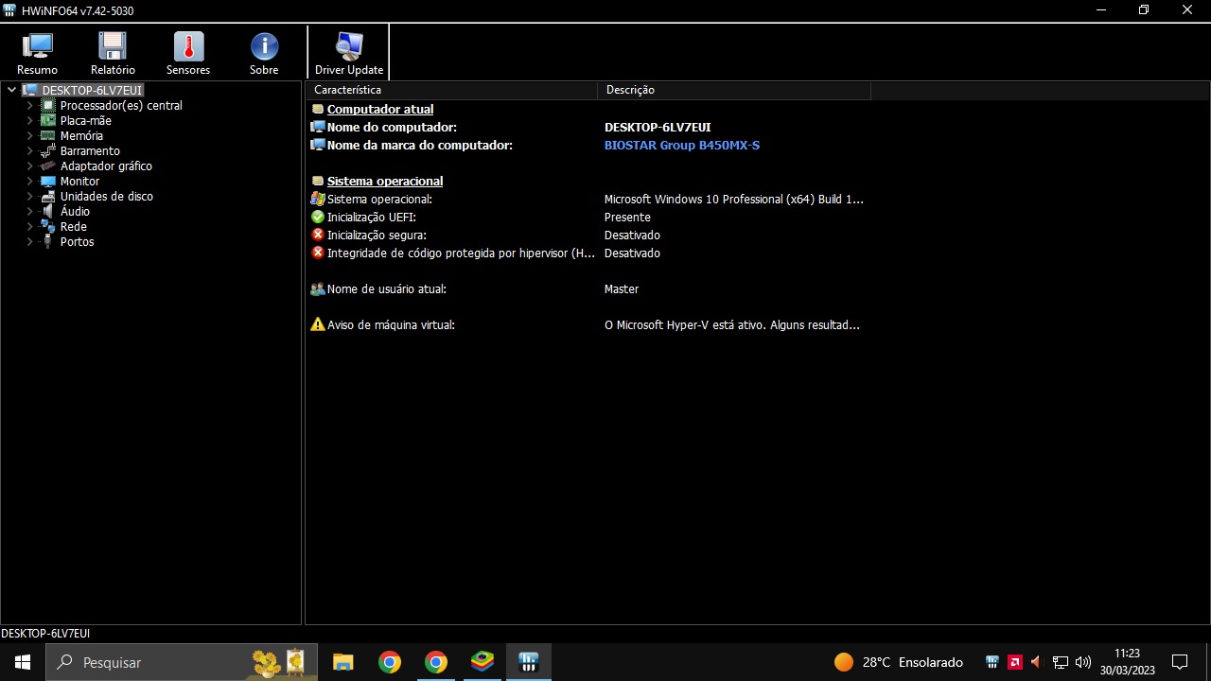
Task: Open notification center icon
Action: coord(1180,662)
